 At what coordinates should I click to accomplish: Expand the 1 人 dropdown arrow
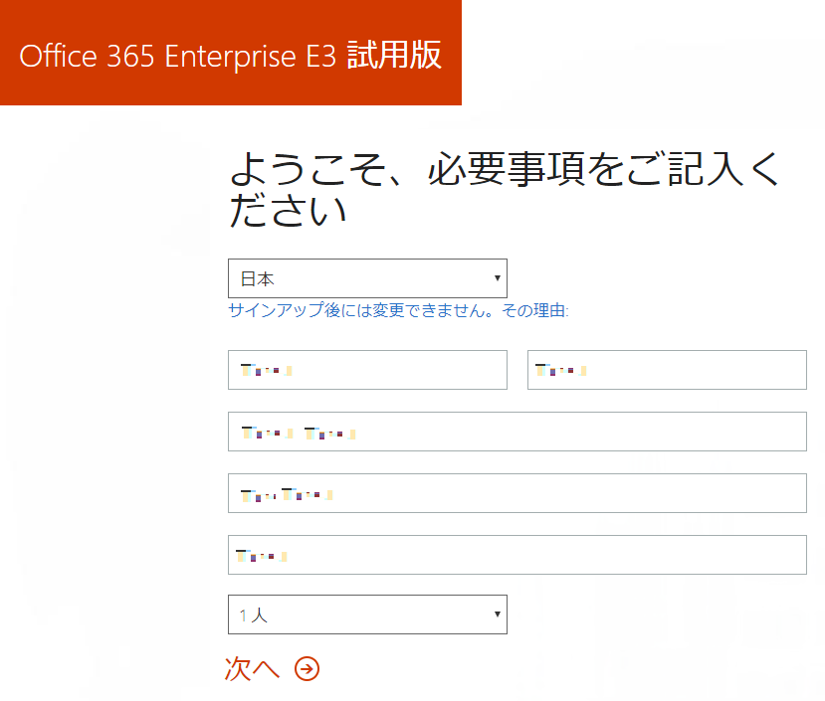(x=497, y=614)
